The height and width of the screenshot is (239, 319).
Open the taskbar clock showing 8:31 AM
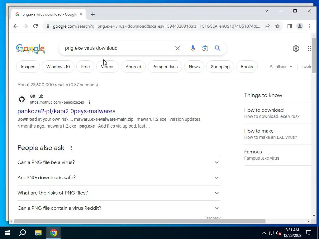point(293,233)
